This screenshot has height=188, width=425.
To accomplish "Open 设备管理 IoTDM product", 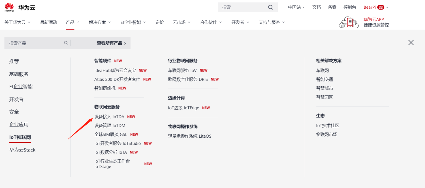I will (110, 126).
